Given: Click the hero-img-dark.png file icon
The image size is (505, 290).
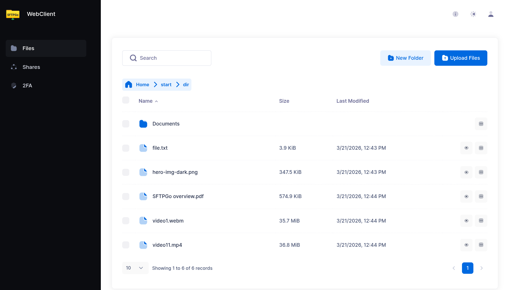Looking at the screenshot, I should (x=143, y=172).
